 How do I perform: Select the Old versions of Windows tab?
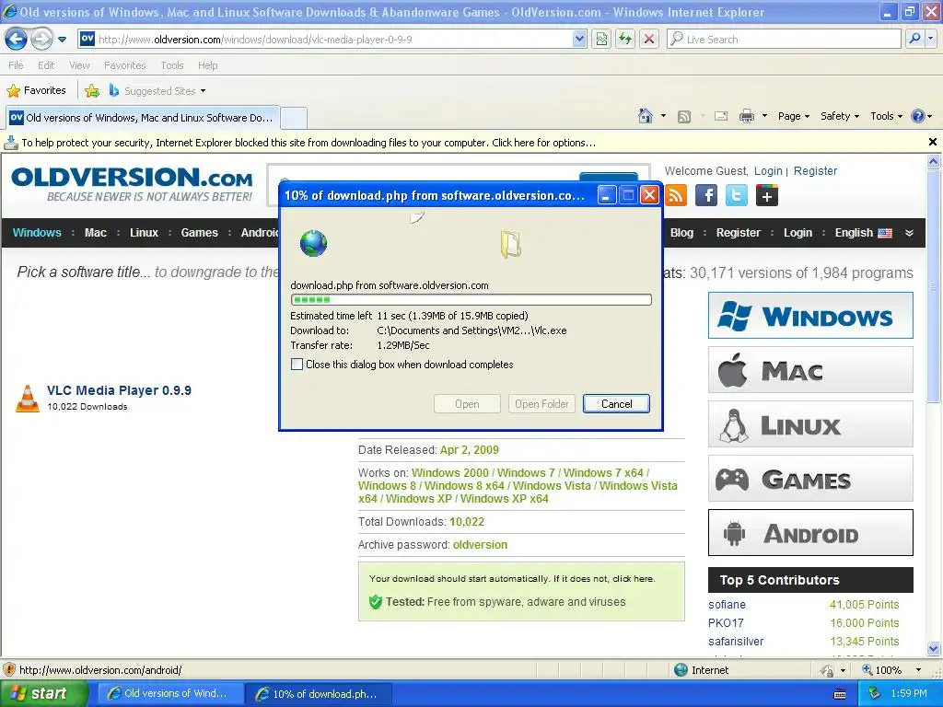click(x=143, y=118)
